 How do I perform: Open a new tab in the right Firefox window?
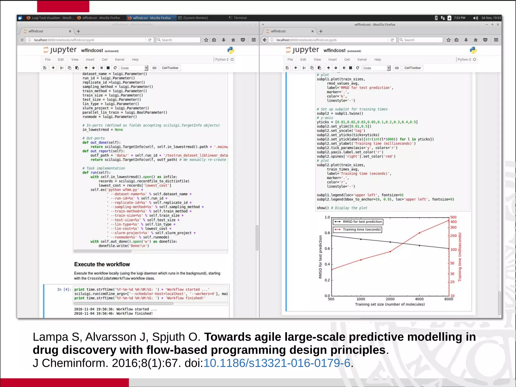321,31
